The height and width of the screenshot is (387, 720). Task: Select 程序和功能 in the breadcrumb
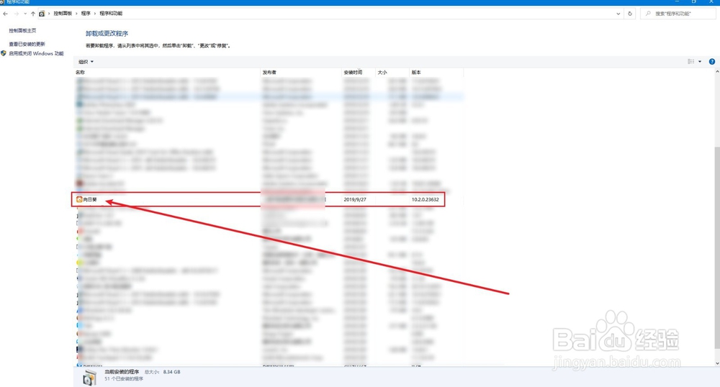point(111,13)
